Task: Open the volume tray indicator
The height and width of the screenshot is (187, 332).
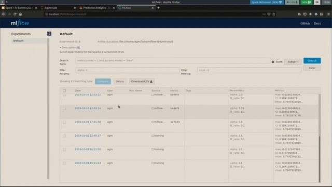Action: coord(292,2)
